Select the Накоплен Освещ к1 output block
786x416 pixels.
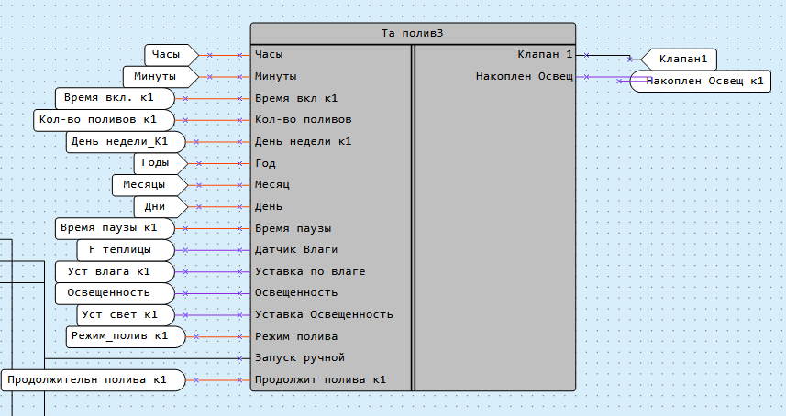(x=700, y=82)
